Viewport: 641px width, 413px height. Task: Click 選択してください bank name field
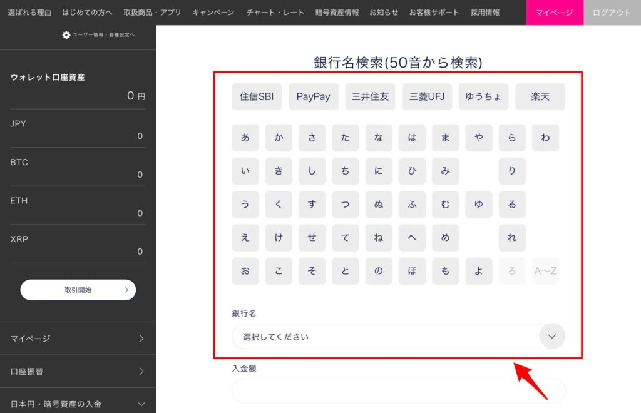[x=399, y=337]
